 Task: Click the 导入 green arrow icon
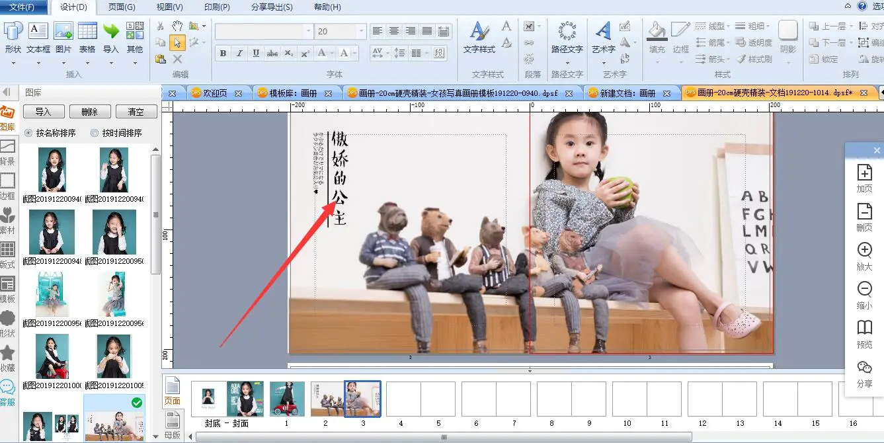(x=111, y=37)
